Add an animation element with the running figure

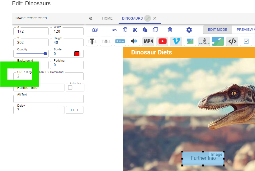click(204, 41)
